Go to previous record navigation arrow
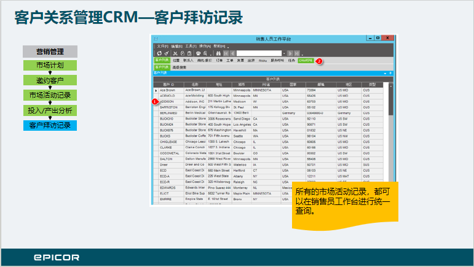This screenshot has height=267, width=474. click(x=233, y=53)
